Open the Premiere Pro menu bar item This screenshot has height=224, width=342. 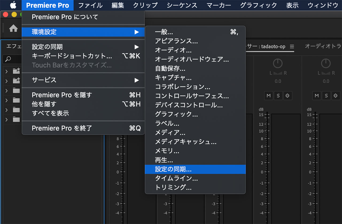(48, 5)
